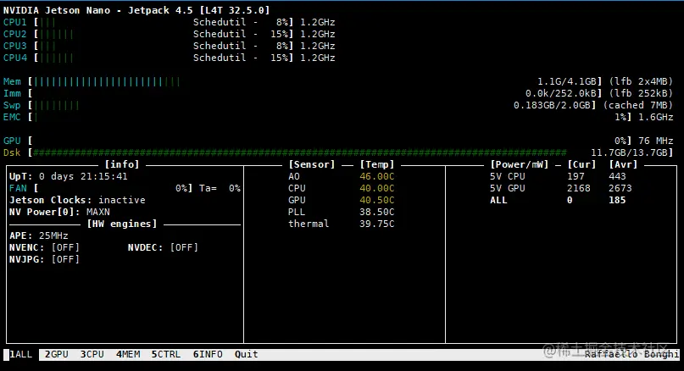Click the (cached 7MB) swap note

pos(637,105)
